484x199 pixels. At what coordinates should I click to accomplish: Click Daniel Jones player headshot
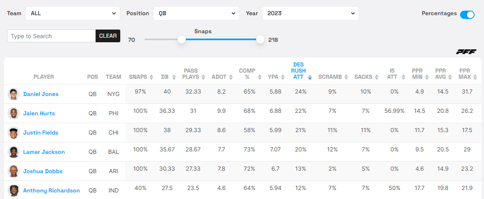tap(14, 94)
